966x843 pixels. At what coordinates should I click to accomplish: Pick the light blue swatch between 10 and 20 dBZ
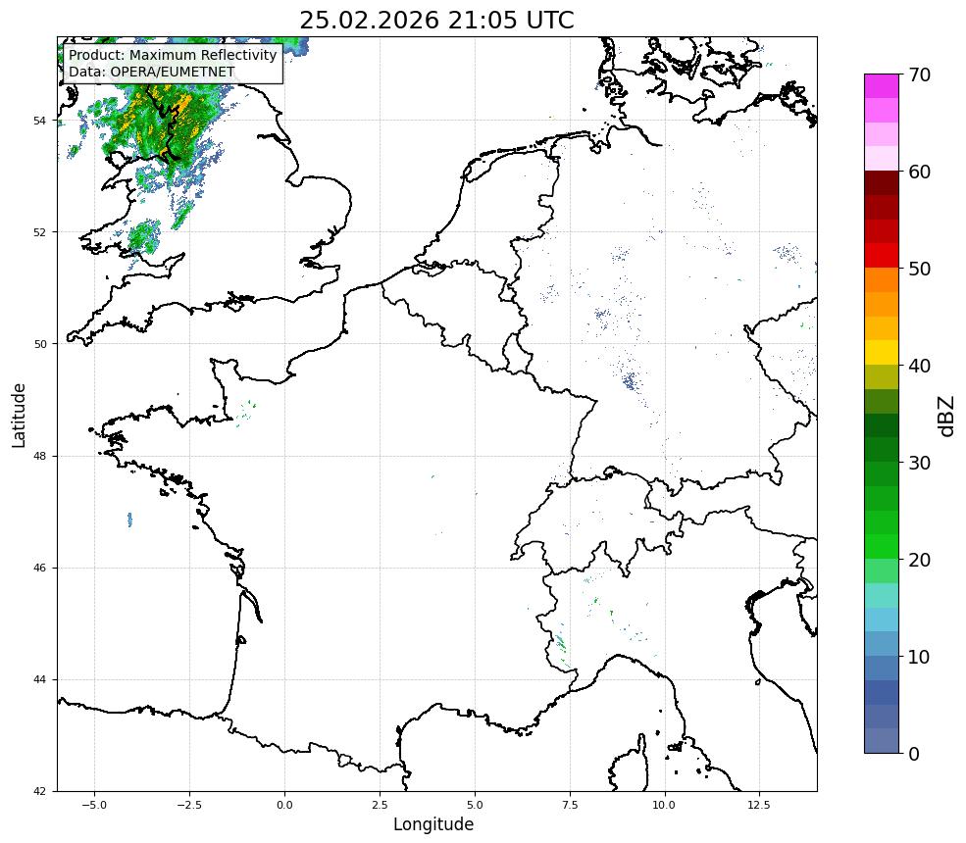click(882, 620)
